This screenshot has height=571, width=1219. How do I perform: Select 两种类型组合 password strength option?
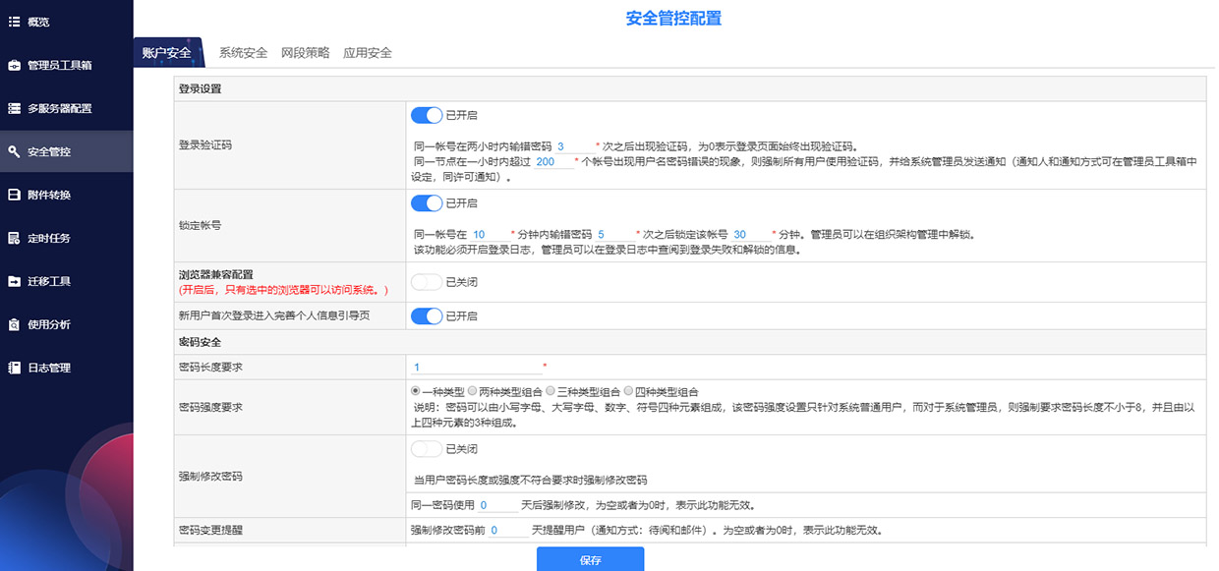click(x=473, y=391)
